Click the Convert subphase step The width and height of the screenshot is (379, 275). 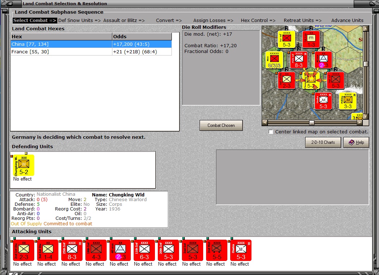point(169,20)
